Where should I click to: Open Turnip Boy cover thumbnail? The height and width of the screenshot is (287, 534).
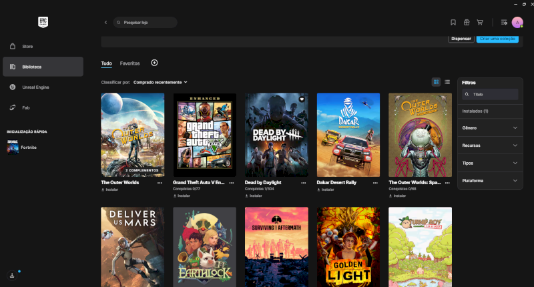421,247
